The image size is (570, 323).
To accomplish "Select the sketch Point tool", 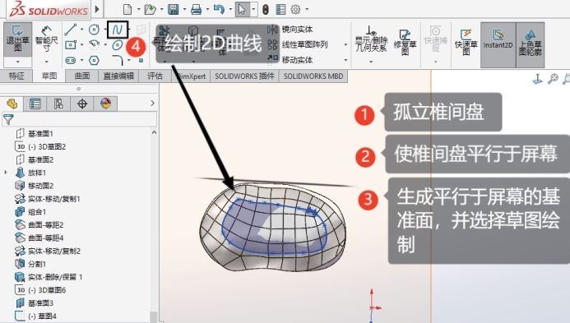I will (x=141, y=60).
